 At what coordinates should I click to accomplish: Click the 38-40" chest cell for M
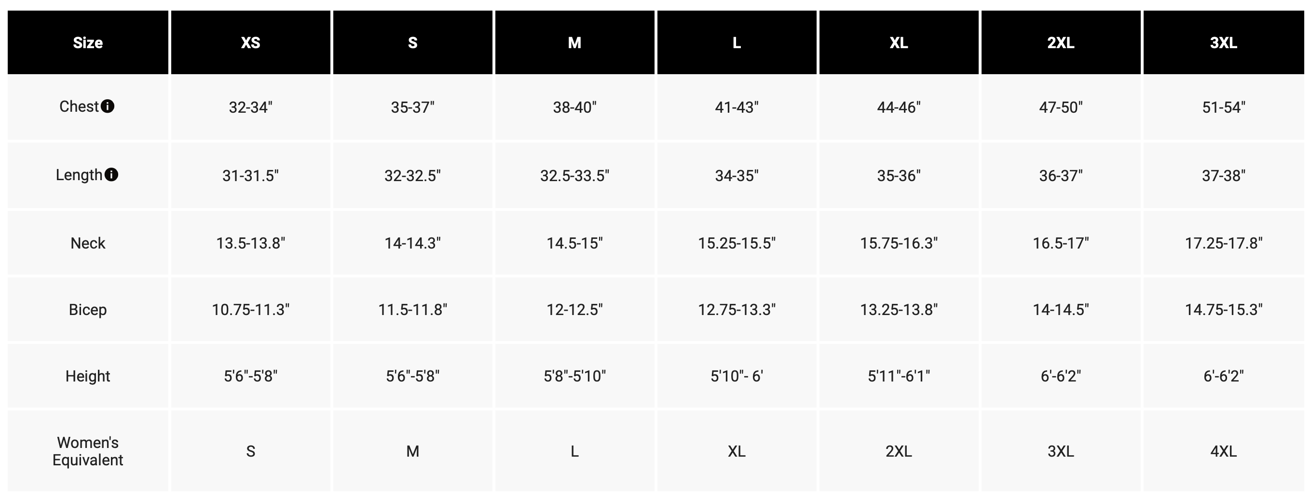click(574, 107)
